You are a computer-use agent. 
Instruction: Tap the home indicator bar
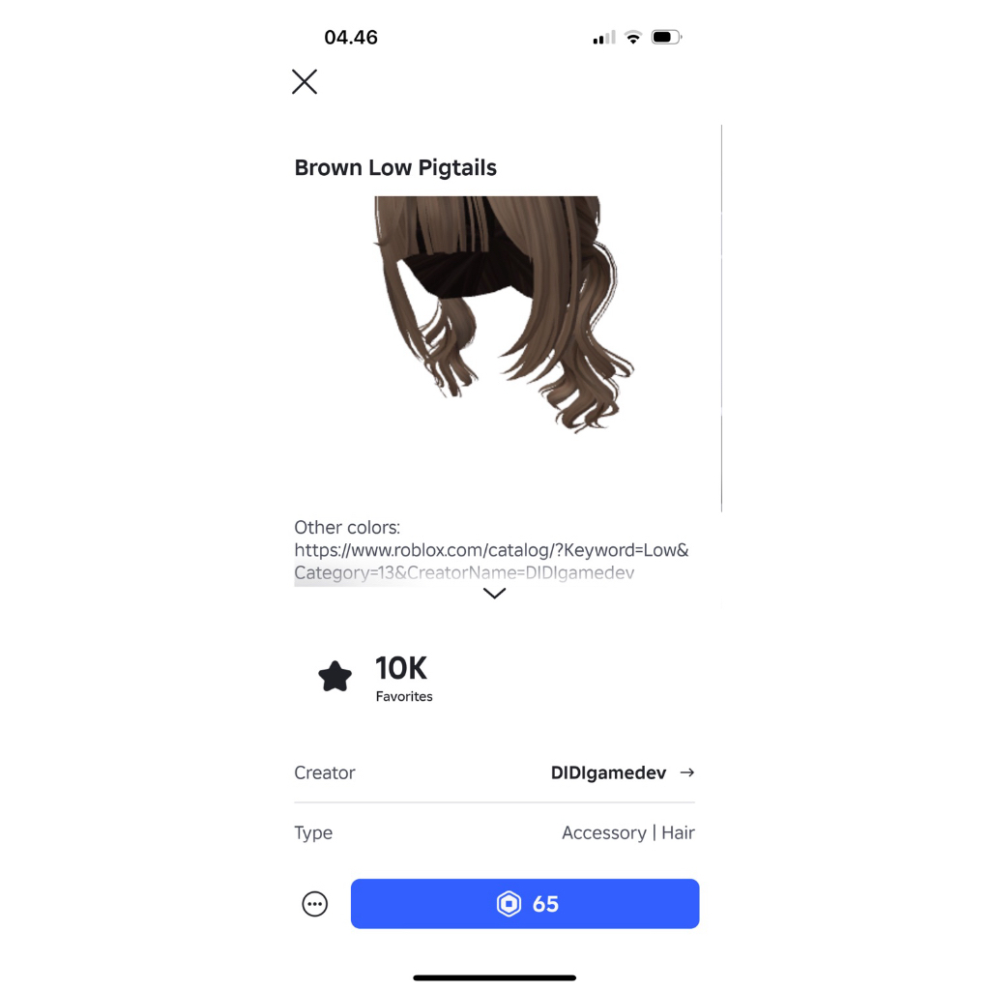click(494, 978)
